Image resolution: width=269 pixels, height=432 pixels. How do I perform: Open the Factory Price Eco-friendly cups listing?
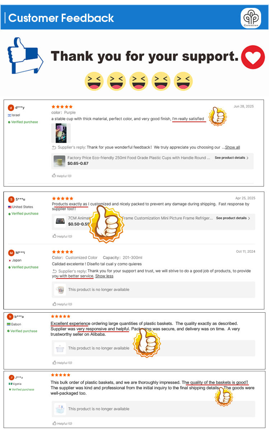139,158
